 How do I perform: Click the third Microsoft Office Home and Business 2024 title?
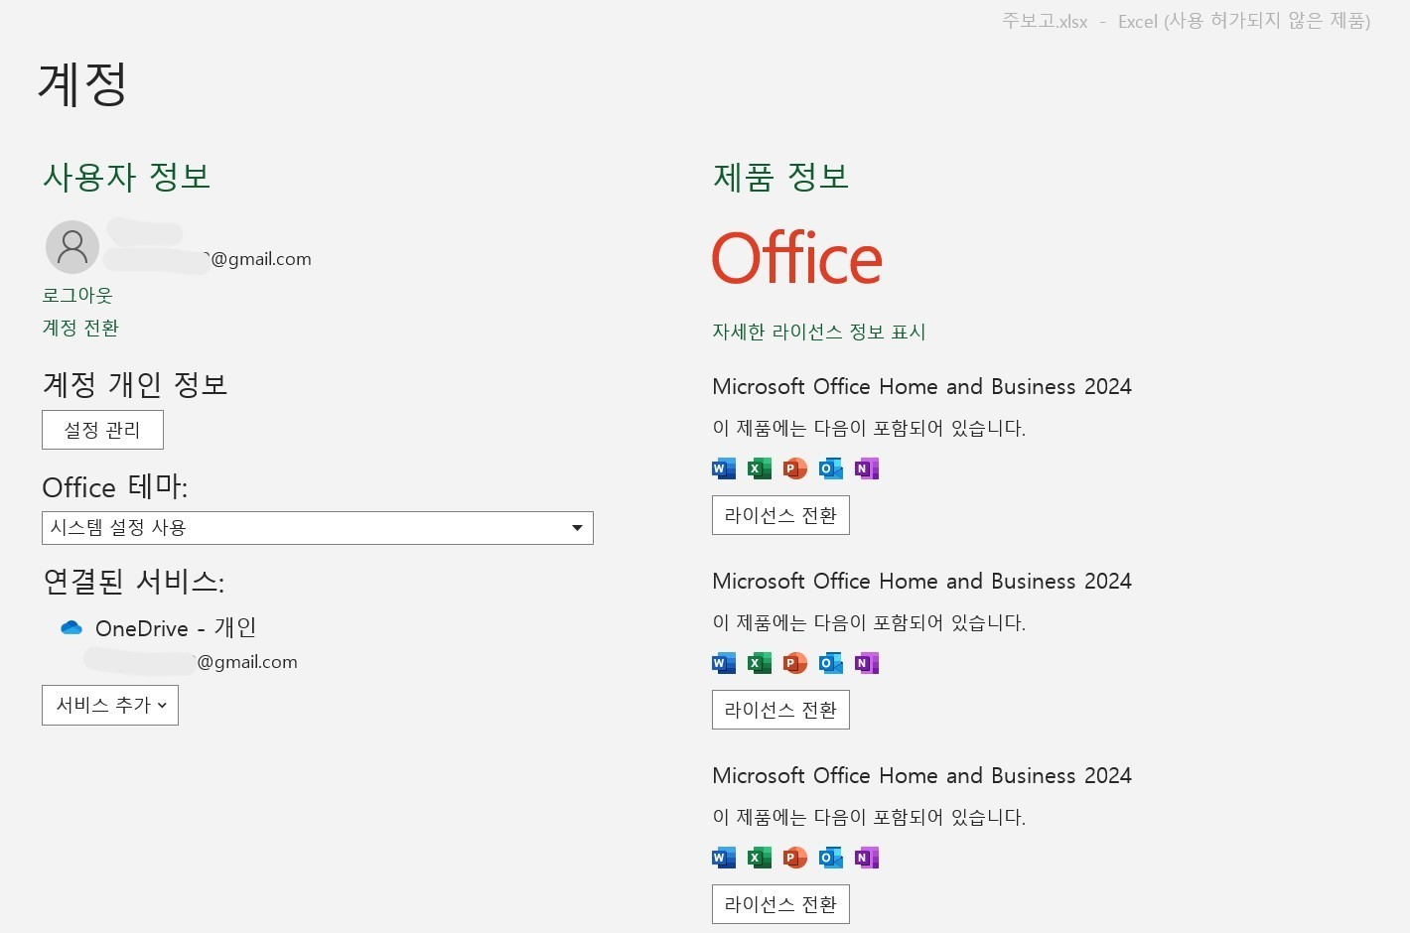[x=921, y=775]
